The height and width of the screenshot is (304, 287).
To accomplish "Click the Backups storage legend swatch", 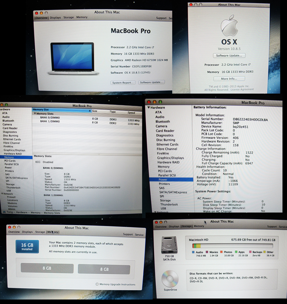I will 250,252.
